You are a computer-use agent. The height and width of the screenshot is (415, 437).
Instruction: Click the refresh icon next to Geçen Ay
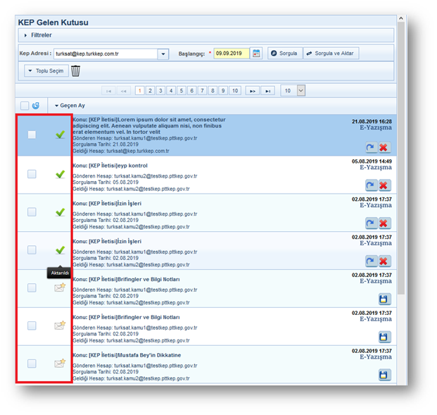(35, 106)
